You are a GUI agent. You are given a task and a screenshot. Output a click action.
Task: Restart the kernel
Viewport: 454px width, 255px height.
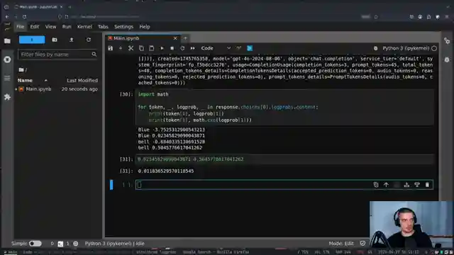click(x=182, y=48)
